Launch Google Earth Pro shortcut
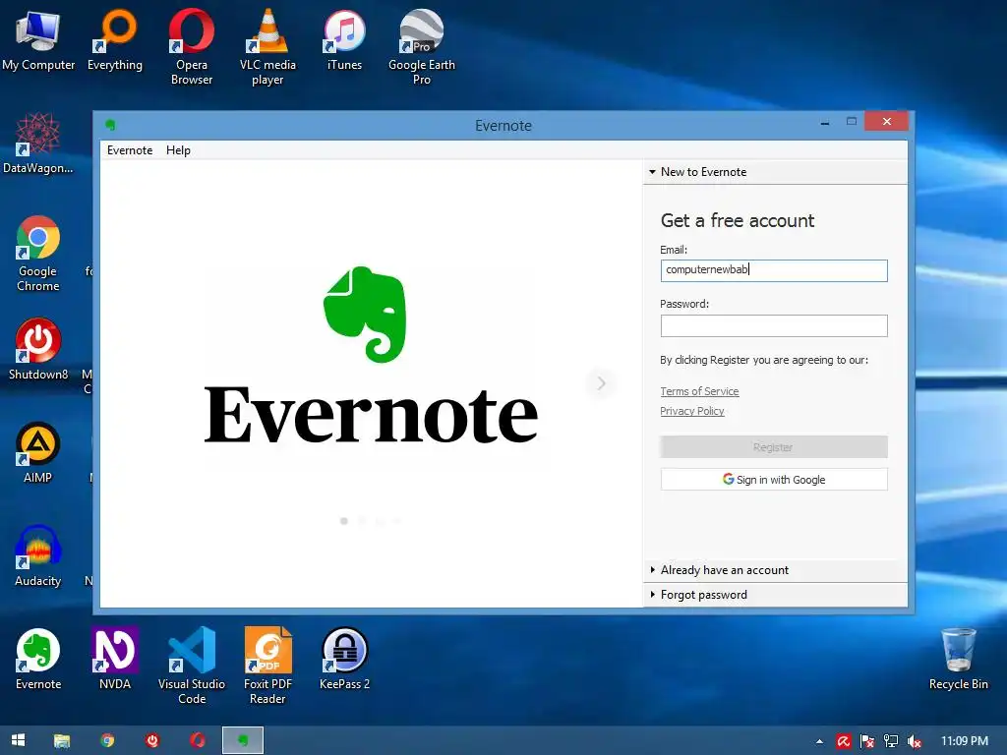The width and height of the screenshot is (1007, 755). pos(421,46)
